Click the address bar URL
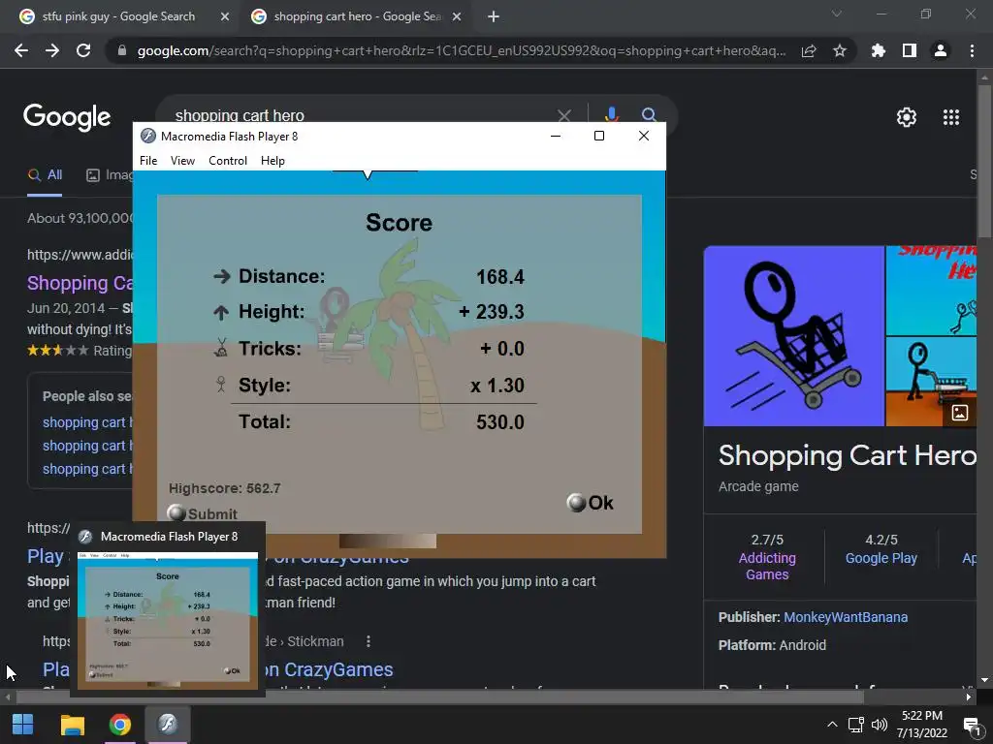The width and height of the screenshot is (993, 744). click(462, 51)
